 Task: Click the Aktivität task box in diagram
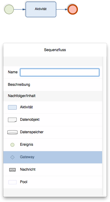coord(41,9)
